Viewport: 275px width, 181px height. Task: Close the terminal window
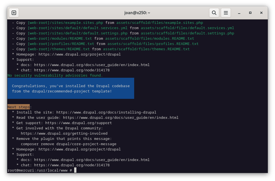[x=261, y=13]
